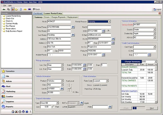Toggle the Paid checkbox

[x=54, y=107]
